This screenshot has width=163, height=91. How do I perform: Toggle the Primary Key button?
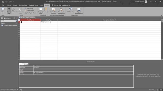[x=9, y=11]
